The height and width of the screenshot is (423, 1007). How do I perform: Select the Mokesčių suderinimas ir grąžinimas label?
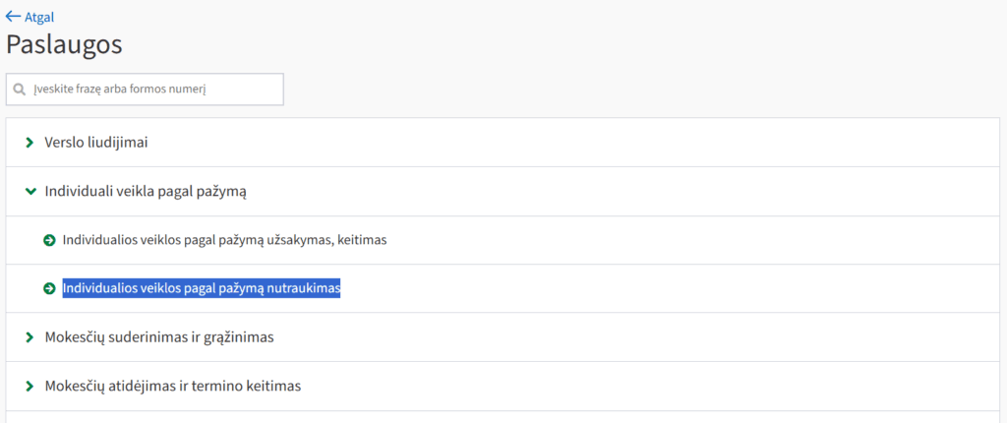[158, 337]
